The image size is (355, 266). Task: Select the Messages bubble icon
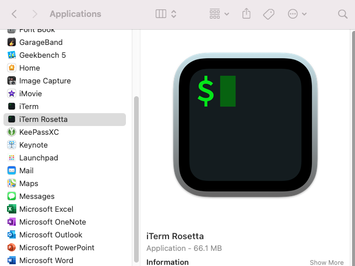click(x=12, y=196)
